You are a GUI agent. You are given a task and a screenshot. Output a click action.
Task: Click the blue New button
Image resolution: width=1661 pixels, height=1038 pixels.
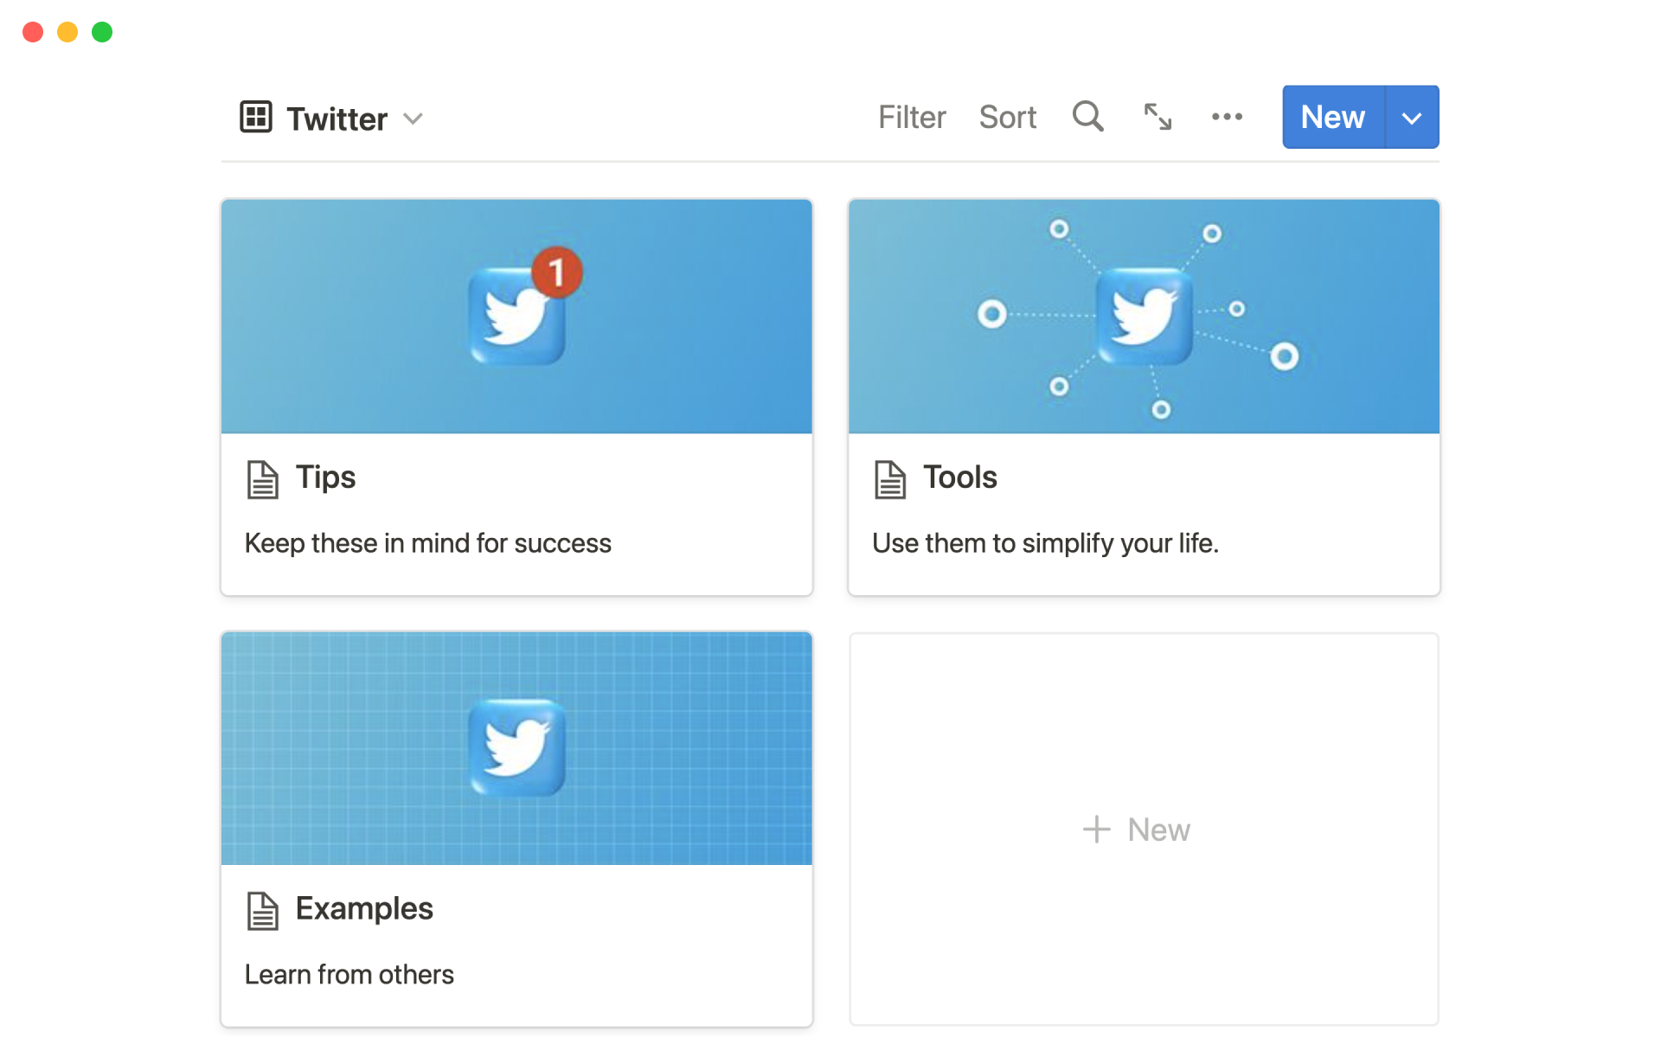click(x=1332, y=117)
